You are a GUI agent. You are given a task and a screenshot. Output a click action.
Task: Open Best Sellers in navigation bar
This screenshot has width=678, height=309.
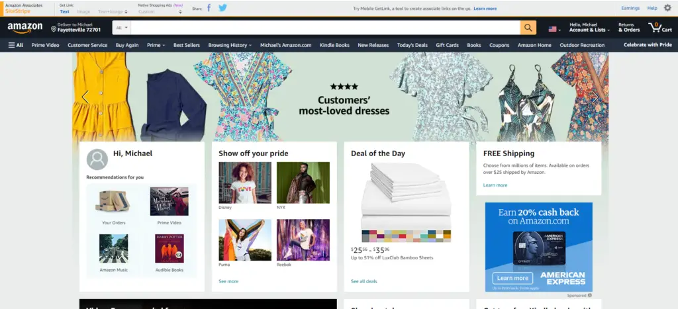pos(187,45)
